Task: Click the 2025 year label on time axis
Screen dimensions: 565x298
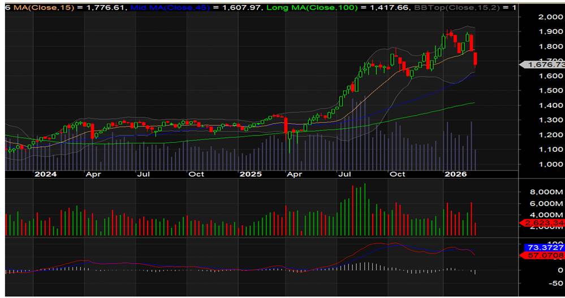Action: click(x=251, y=174)
